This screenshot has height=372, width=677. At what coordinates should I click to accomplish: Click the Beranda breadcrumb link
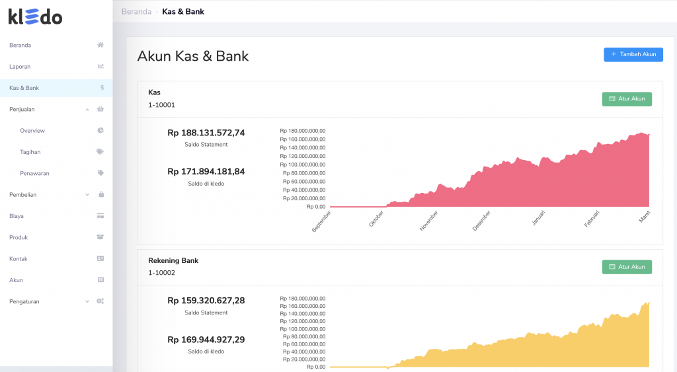coord(136,12)
